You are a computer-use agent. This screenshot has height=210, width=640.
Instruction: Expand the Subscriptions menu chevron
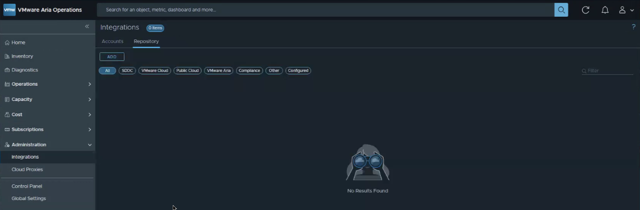point(90,130)
